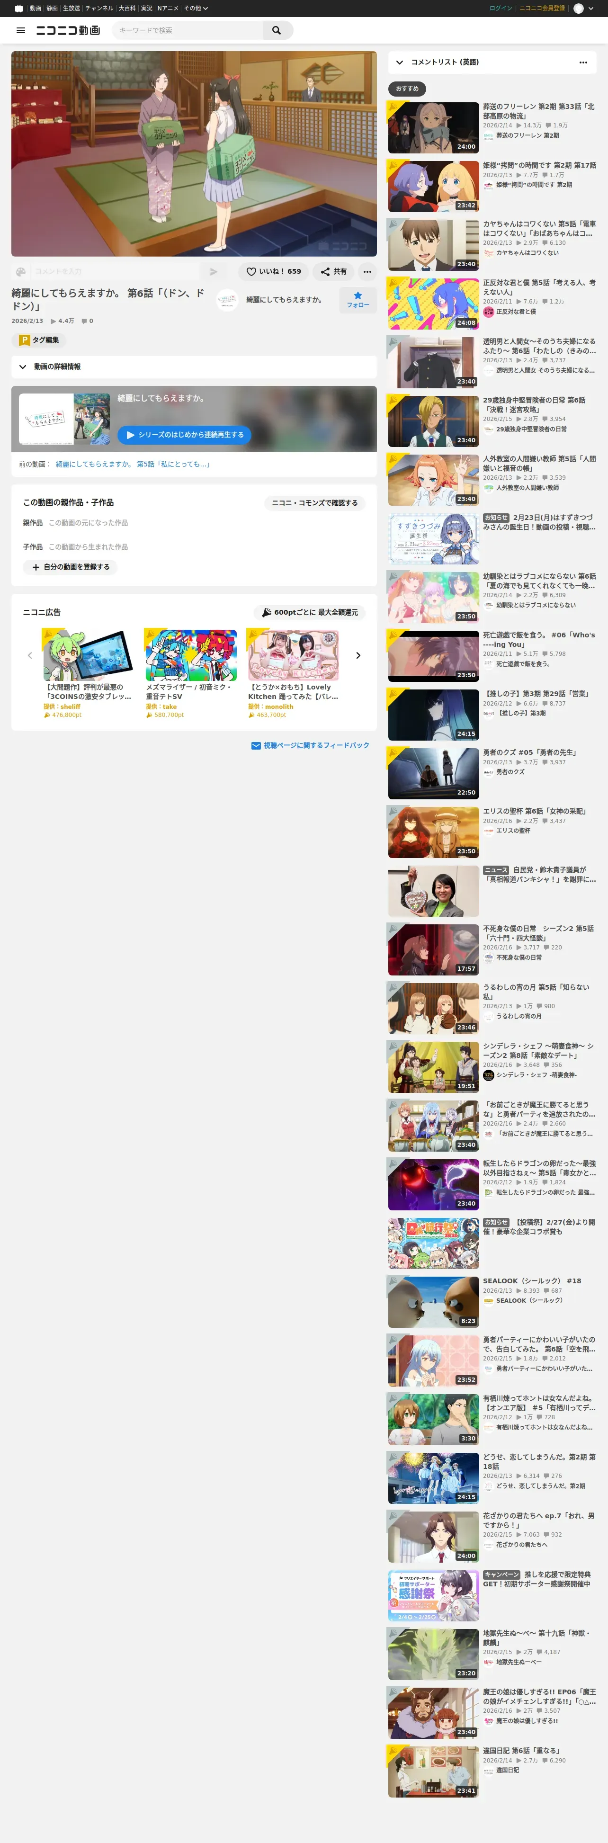Click the タグ編集 button
The height and width of the screenshot is (1843, 608).
click(39, 340)
